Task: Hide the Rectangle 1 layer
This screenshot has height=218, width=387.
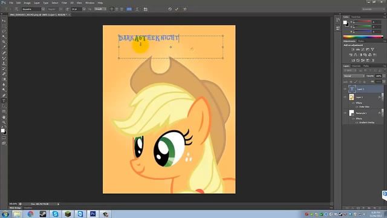Action: (x=345, y=113)
